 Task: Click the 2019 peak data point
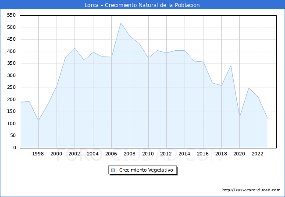coord(231,65)
